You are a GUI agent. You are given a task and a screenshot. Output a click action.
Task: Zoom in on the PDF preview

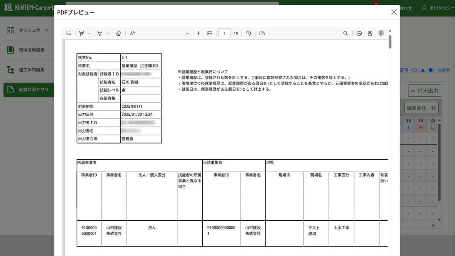coord(198,33)
